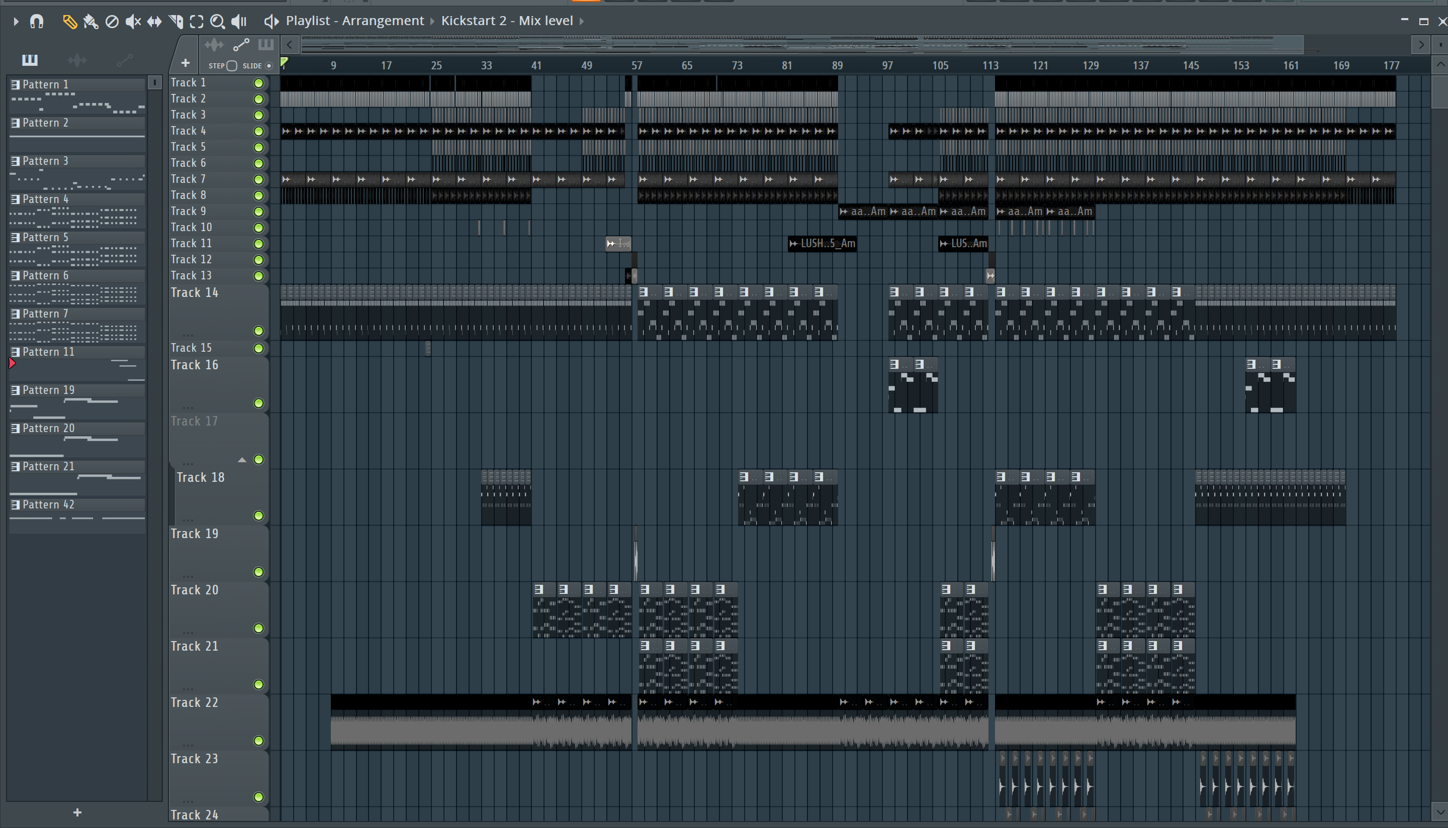Click the picker panel scrollbar thumb
The width and height of the screenshot is (1448, 828).
(x=154, y=83)
